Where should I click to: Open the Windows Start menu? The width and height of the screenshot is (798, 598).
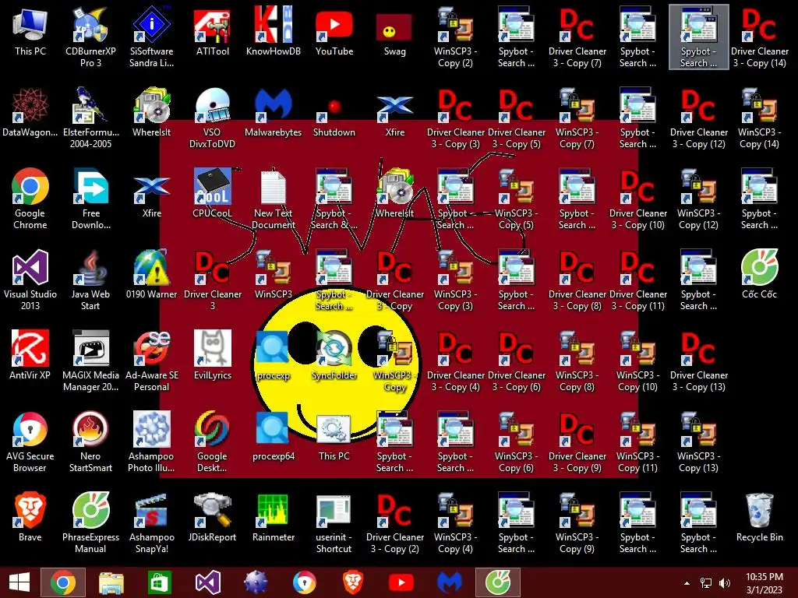click(x=19, y=582)
